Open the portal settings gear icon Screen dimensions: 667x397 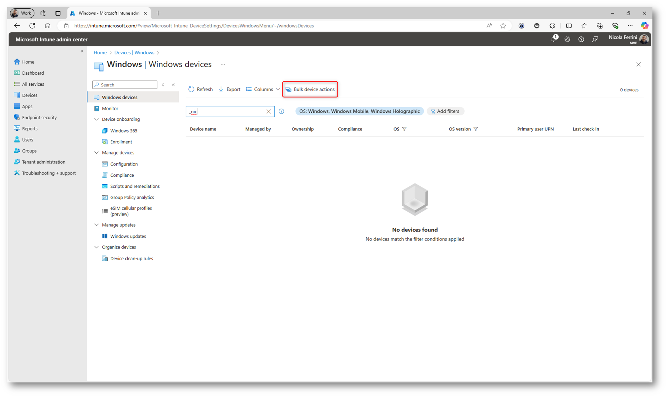567,40
